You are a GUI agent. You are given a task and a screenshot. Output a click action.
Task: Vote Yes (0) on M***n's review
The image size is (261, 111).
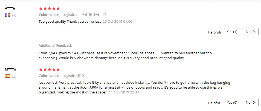232,103
